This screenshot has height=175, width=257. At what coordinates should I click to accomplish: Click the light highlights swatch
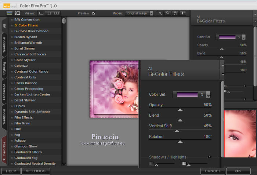tap(184, 163)
